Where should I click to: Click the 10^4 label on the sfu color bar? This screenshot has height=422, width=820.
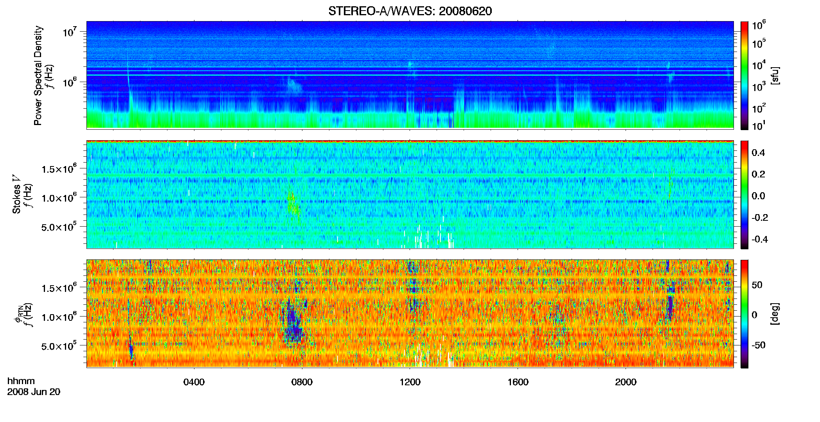(x=759, y=65)
